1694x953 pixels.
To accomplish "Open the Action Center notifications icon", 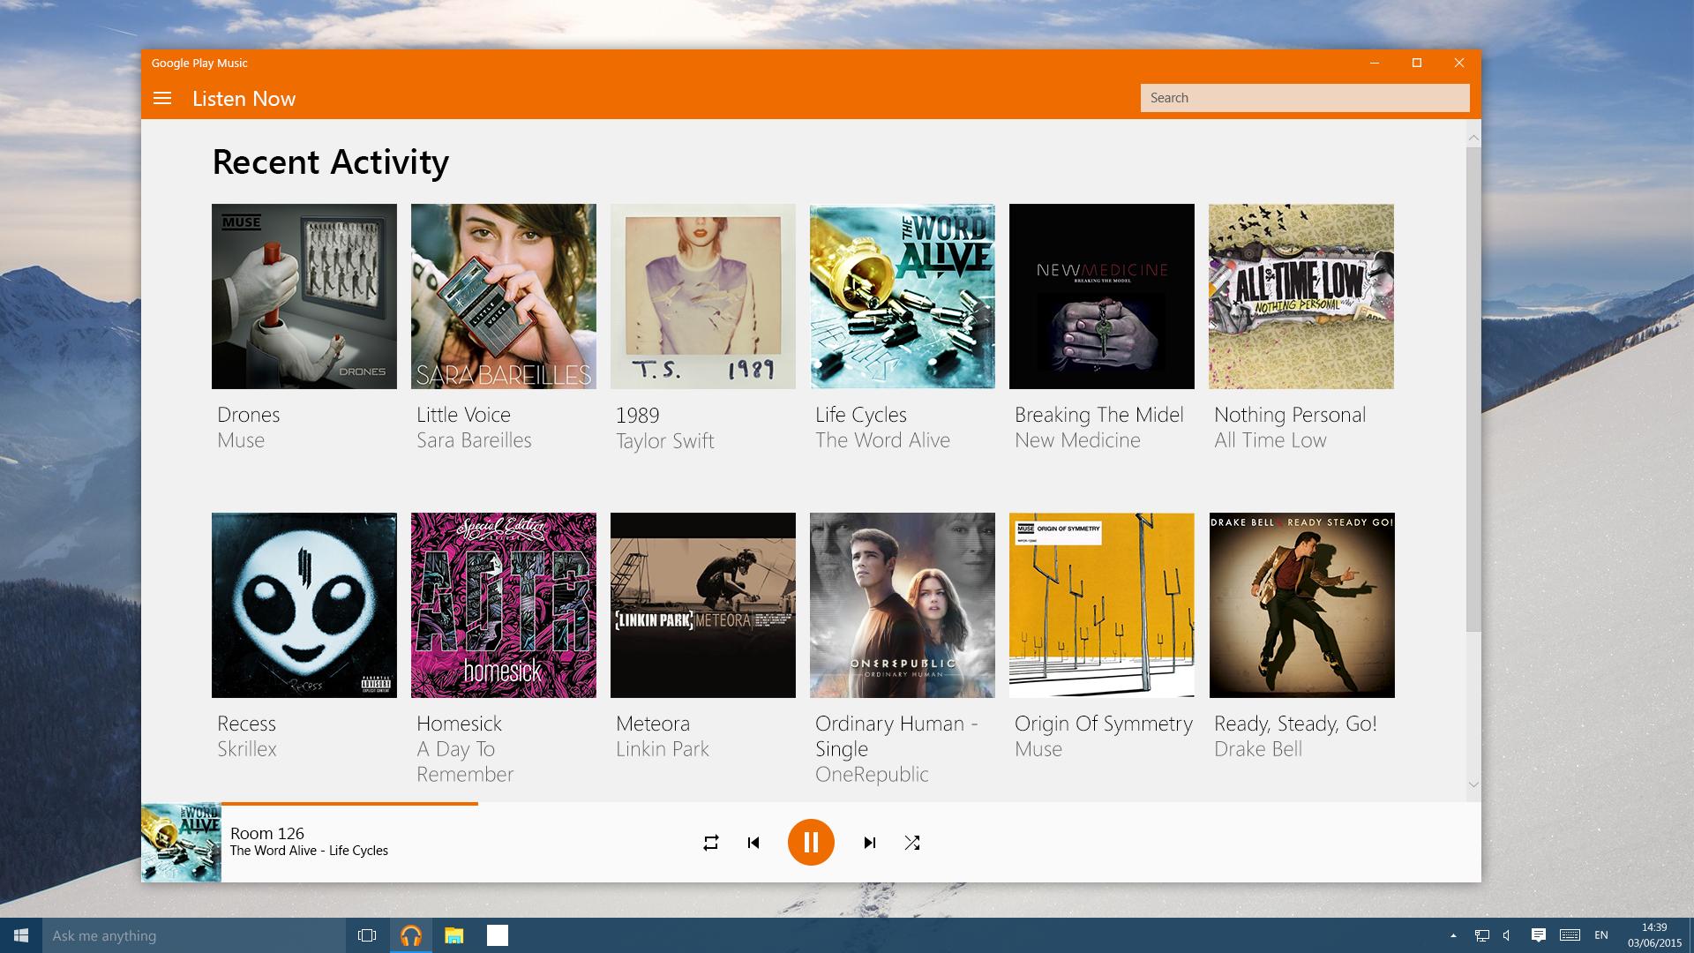I will pos(1538,935).
